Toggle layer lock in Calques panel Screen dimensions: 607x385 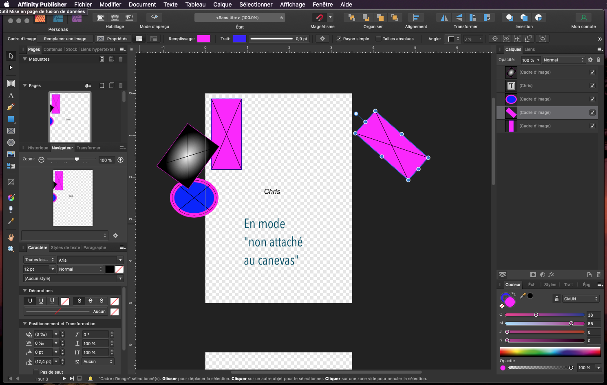[598, 60]
